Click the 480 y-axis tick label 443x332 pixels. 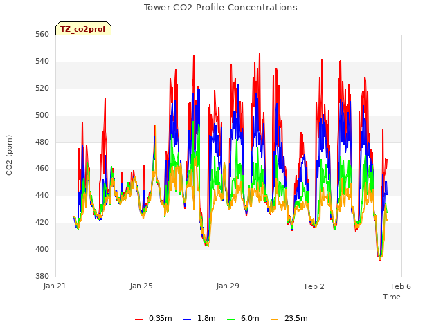[x=42, y=142]
